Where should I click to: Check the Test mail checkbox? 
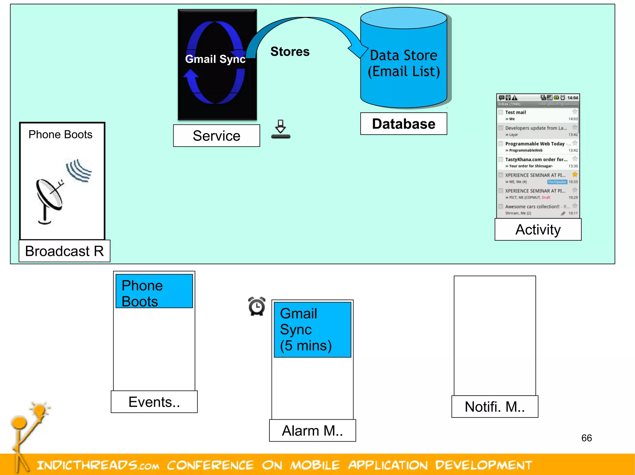(x=501, y=112)
